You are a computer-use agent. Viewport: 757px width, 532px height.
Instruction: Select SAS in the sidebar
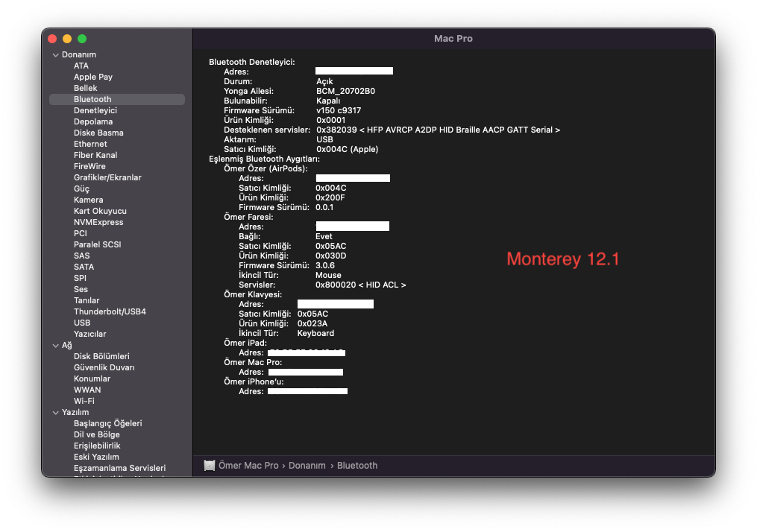pyautogui.click(x=81, y=256)
